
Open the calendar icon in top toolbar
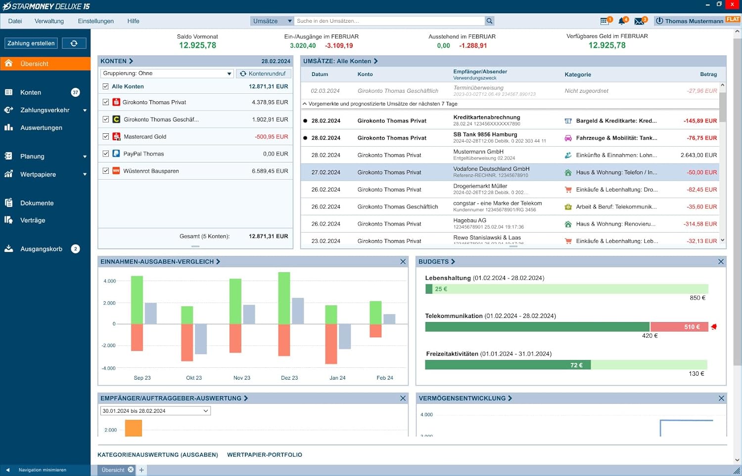[604, 21]
